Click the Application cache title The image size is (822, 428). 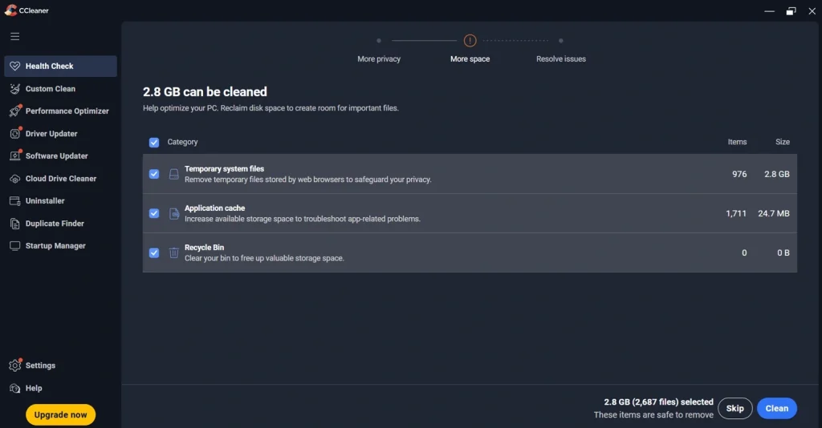click(214, 208)
